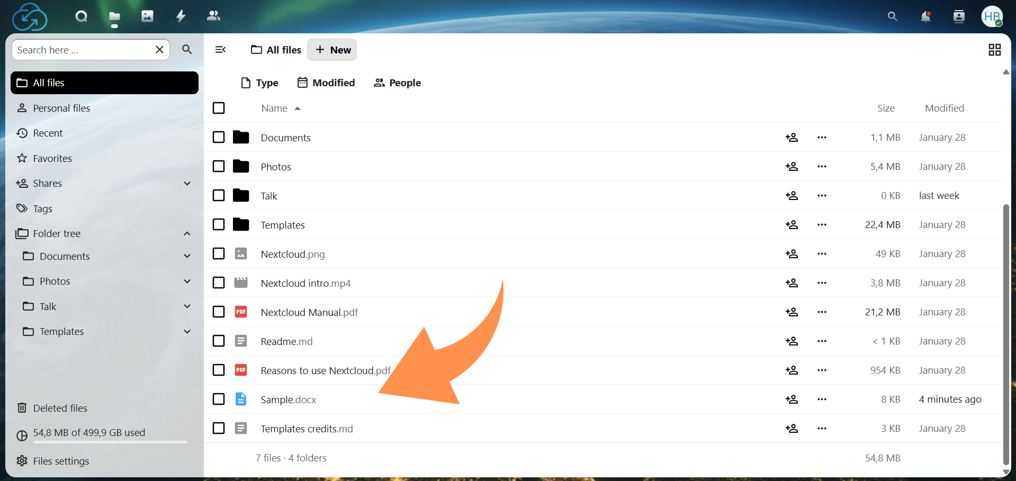Viewport: 1016px width, 481px height.
Task: Expand the Shares section chevron
Action: point(187,184)
